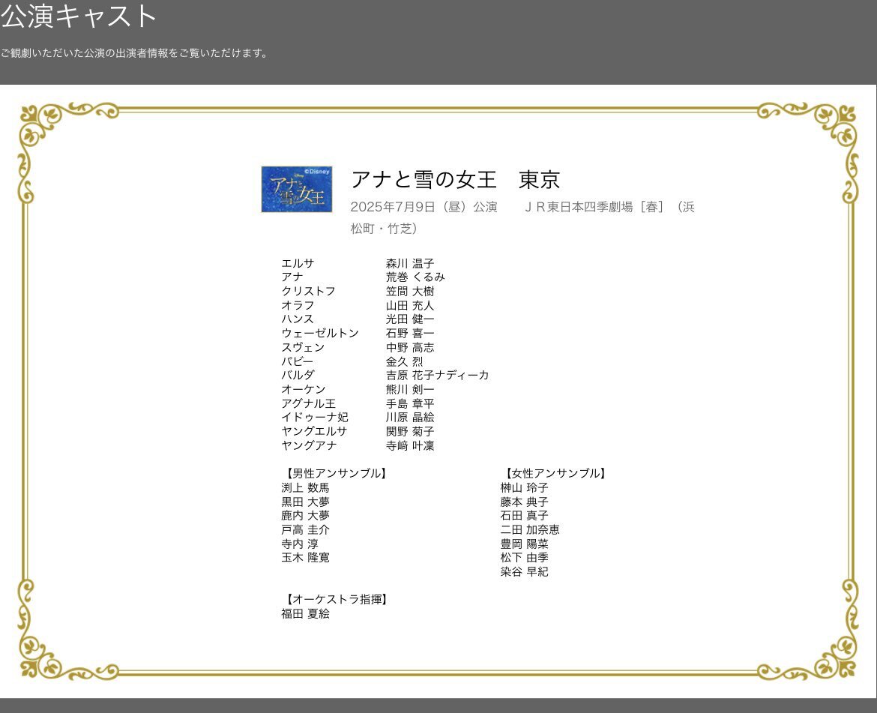The image size is (877, 713).
Task: Click the role name バルダ
Action: click(298, 375)
